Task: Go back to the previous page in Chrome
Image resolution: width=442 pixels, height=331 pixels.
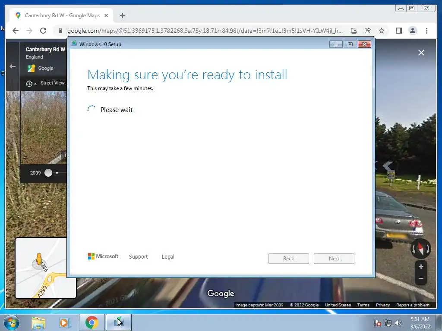Action: pyautogui.click(x=16, y=31)
